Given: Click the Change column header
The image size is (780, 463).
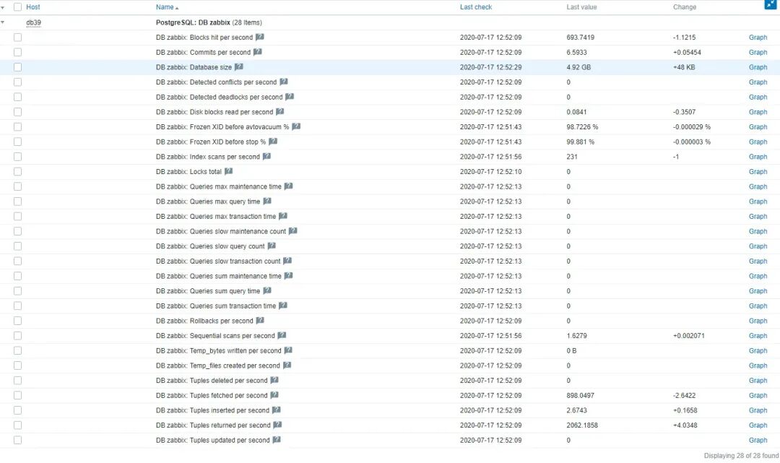Looking at the screenshot, I should (685, 7).
